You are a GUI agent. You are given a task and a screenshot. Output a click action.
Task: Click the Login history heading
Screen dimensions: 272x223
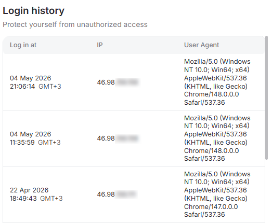click(33, 11)
